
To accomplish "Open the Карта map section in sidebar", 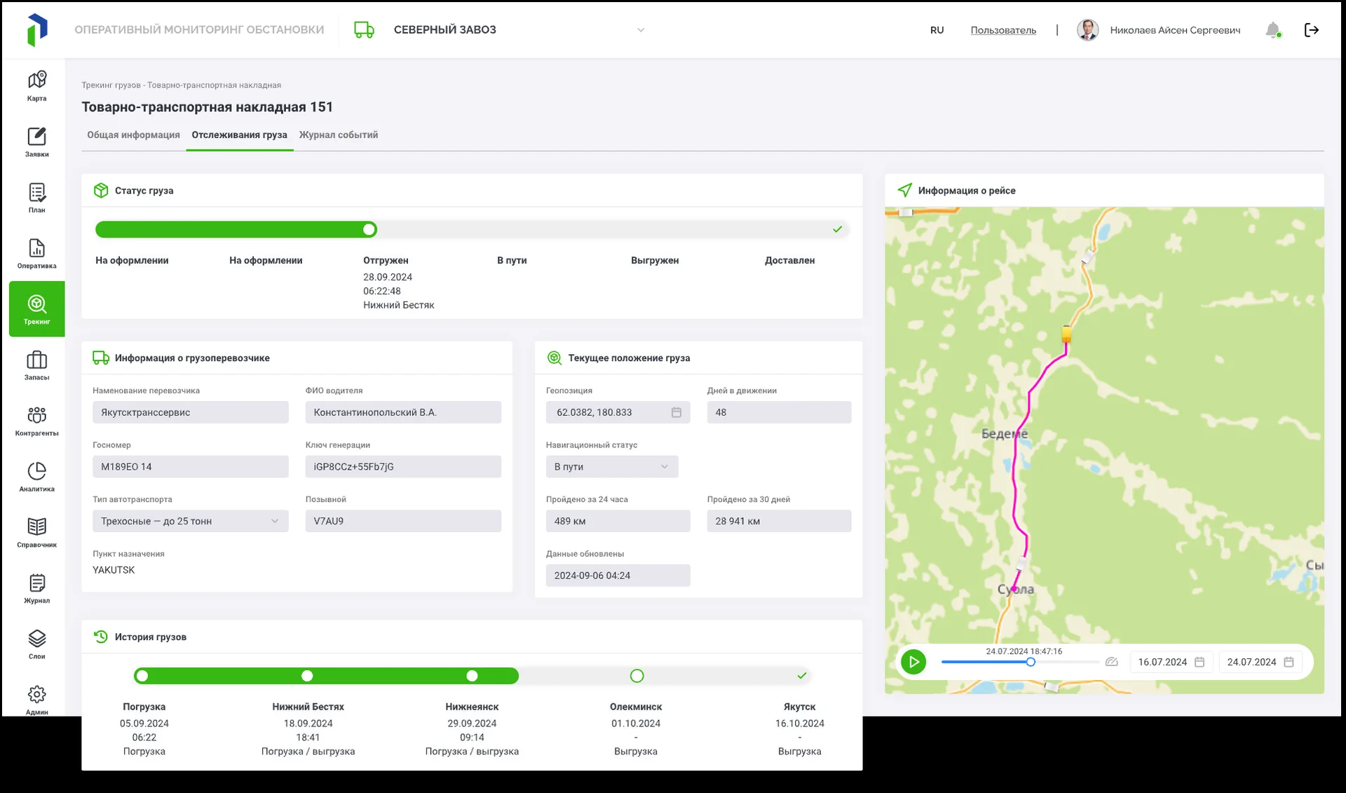I will pyautogui.click(x=36, y=86).
